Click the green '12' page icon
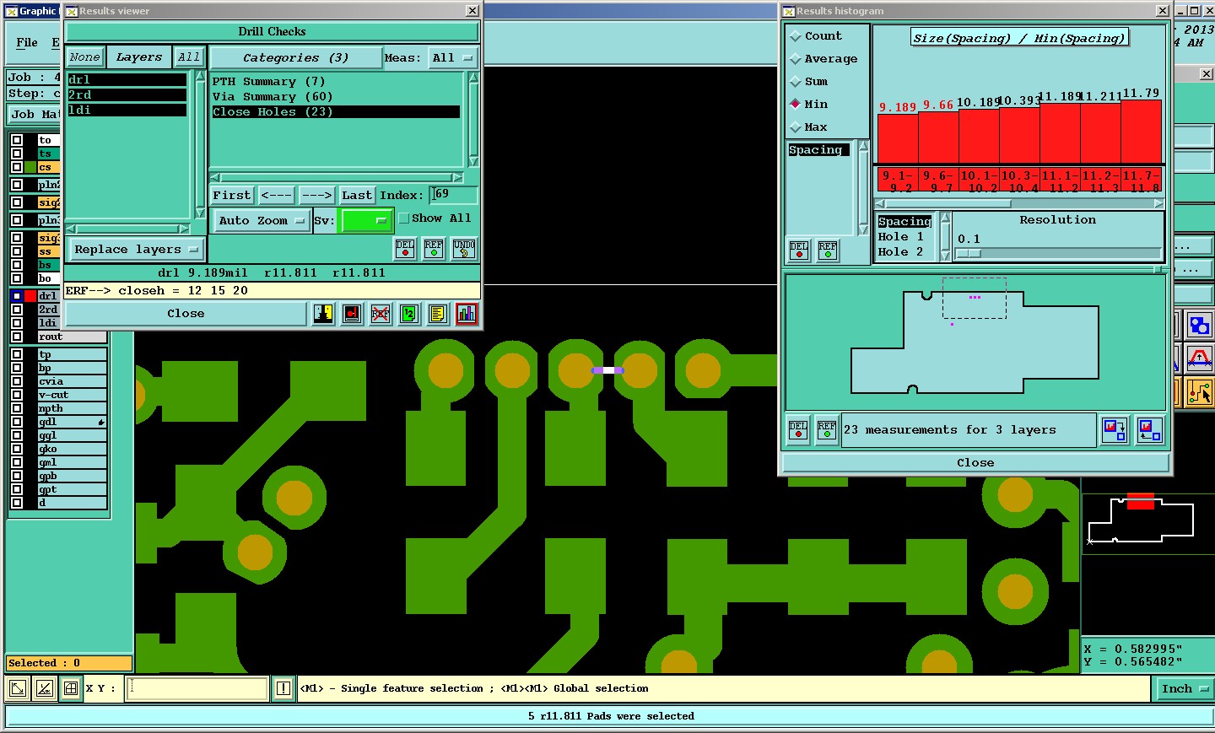1215x733 pixels. click(408, 314)
